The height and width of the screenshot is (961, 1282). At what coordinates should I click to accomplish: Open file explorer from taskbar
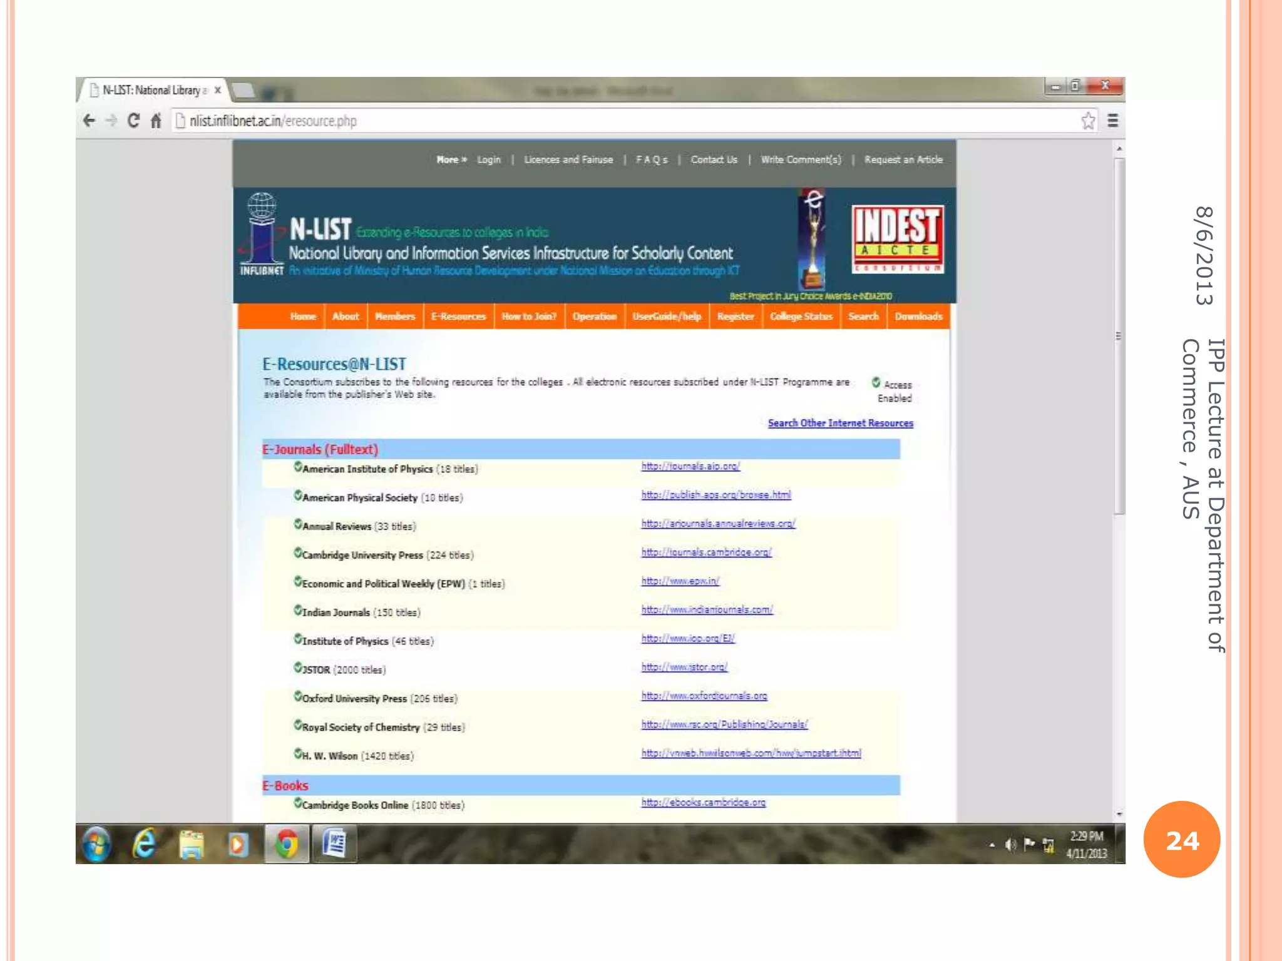[x=192, y=844]
